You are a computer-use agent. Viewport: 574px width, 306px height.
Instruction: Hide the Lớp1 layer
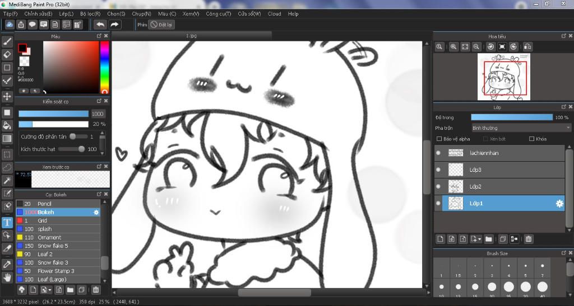pyautogui.click(x=438, y=204)
